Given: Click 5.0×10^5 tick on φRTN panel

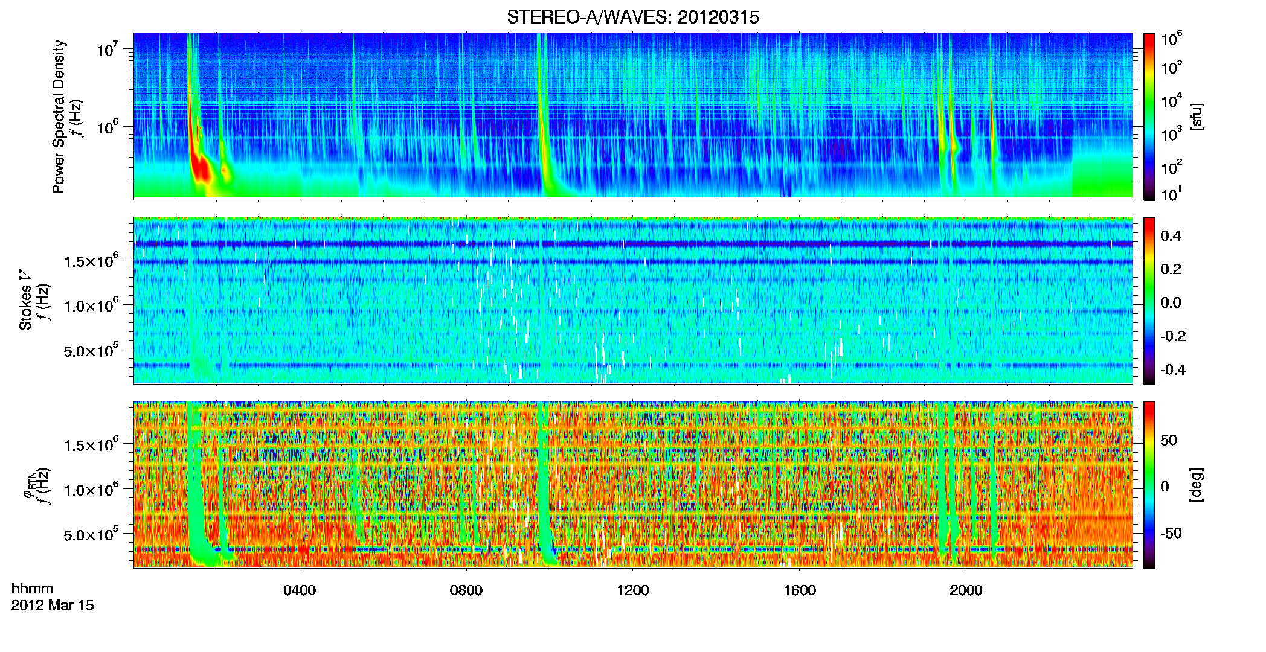Looking at the screenshot, I should tap(91, 535).
